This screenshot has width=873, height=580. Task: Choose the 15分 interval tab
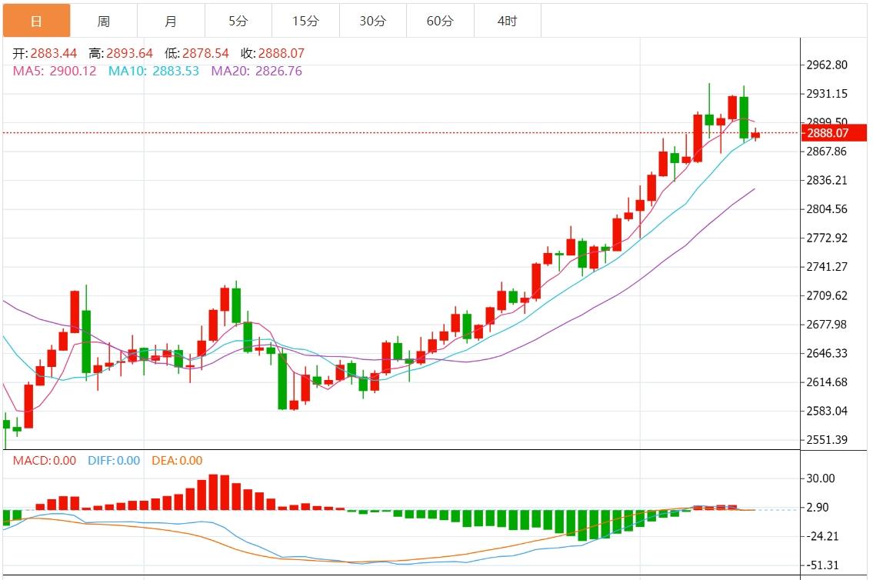(x=305, y=21)
